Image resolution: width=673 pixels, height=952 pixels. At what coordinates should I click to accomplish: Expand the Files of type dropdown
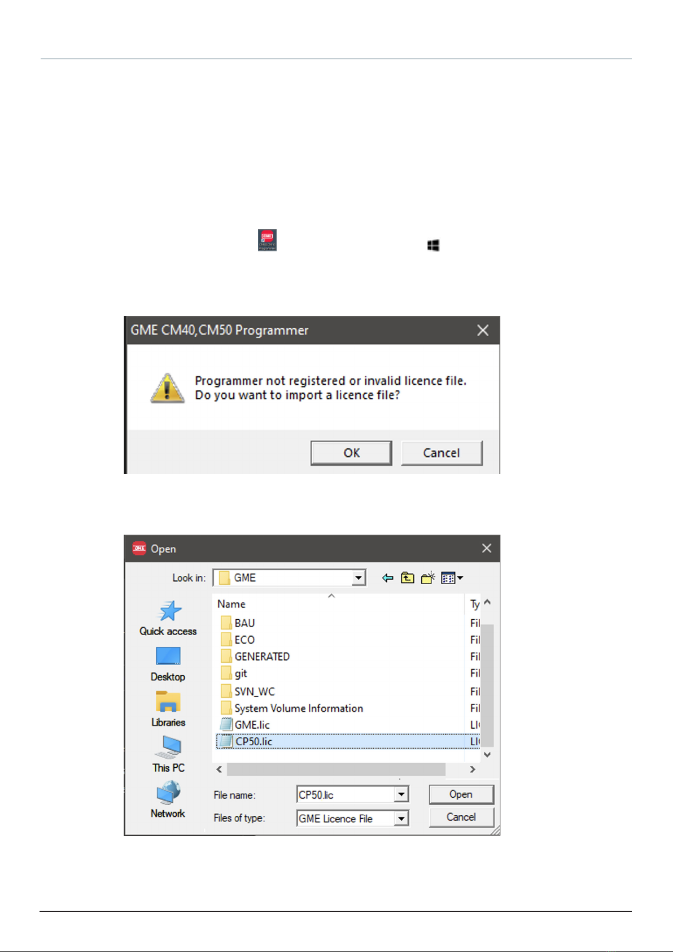click(401, 818)
